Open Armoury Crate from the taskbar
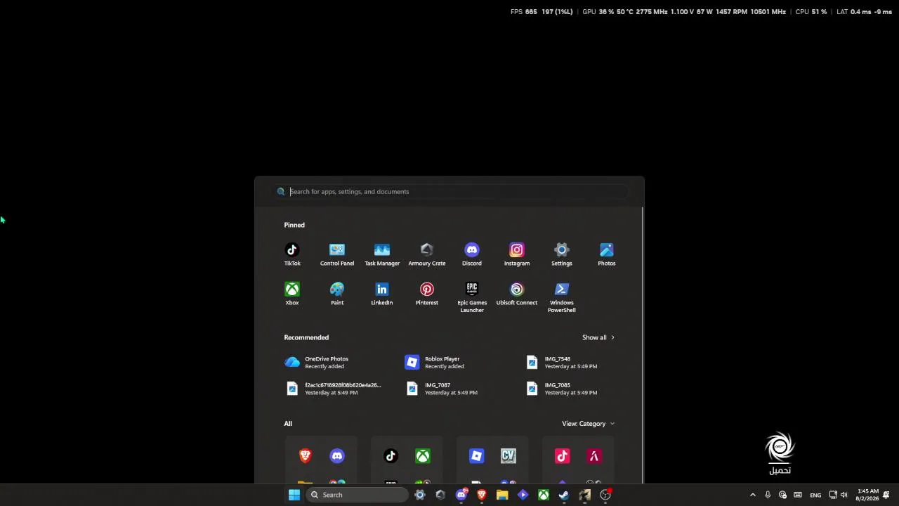Image resolution: width=899 pixels, height=506 pixels. tap(440, 495)
